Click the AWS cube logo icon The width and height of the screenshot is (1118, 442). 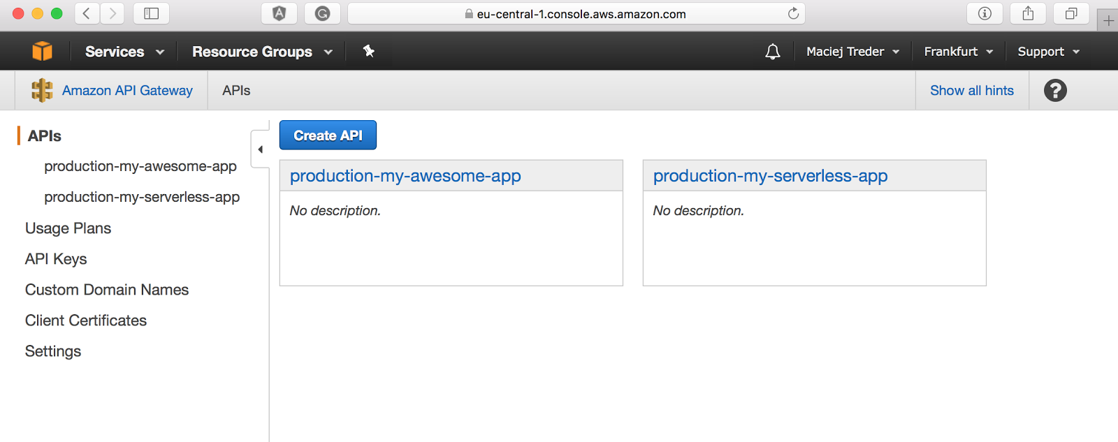[x=43, y=51]
